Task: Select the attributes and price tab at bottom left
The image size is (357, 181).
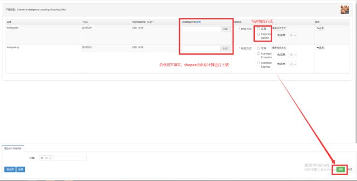Action: [x=13, y=148]
